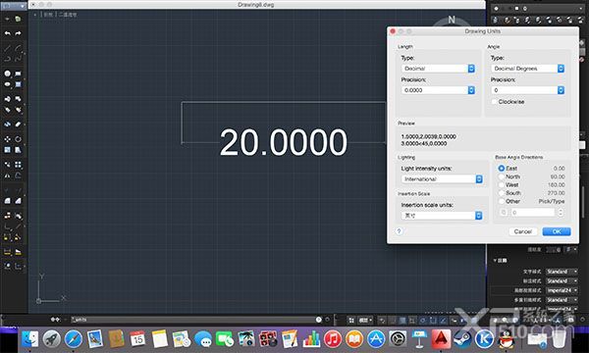Select the Linear Dimension tool
The image size is (589, 353).
8,252
